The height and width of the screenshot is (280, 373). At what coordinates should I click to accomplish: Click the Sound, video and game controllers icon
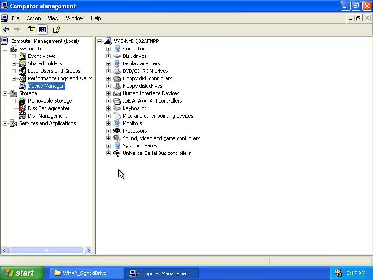pos(117,138)
